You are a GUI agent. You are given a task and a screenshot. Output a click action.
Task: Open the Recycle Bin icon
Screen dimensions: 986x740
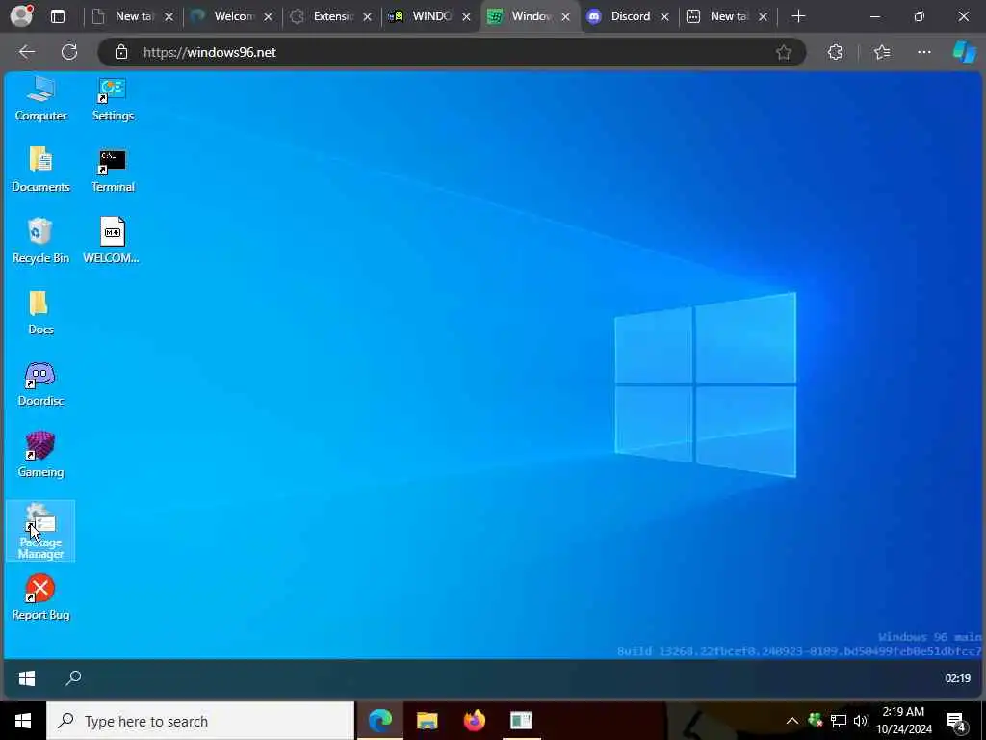point(40,240)
